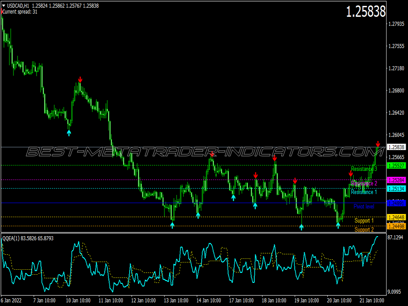
Task: Click the orange 1.24498 price tag
Action: pos(396,226)
